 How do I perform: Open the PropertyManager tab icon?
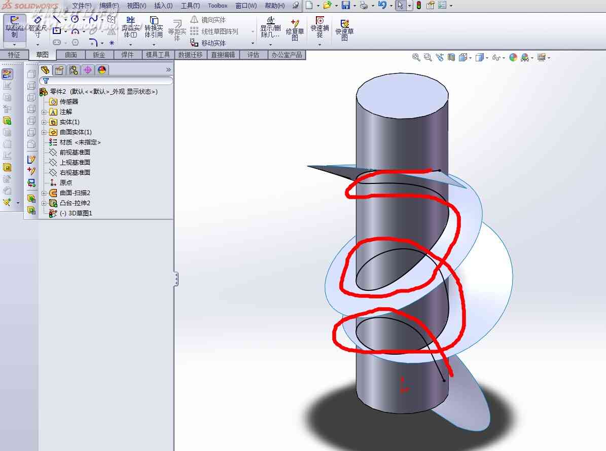pyautogui.click(x=59, y=70)
